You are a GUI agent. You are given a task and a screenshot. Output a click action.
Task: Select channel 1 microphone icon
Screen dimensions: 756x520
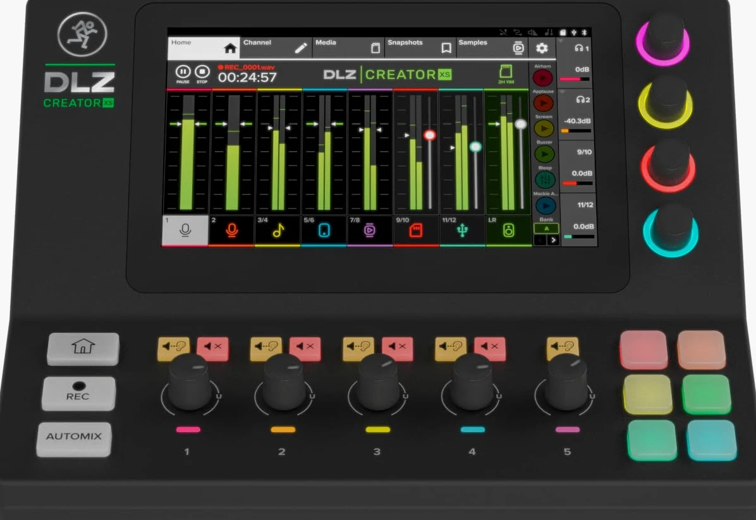[185, 231]
